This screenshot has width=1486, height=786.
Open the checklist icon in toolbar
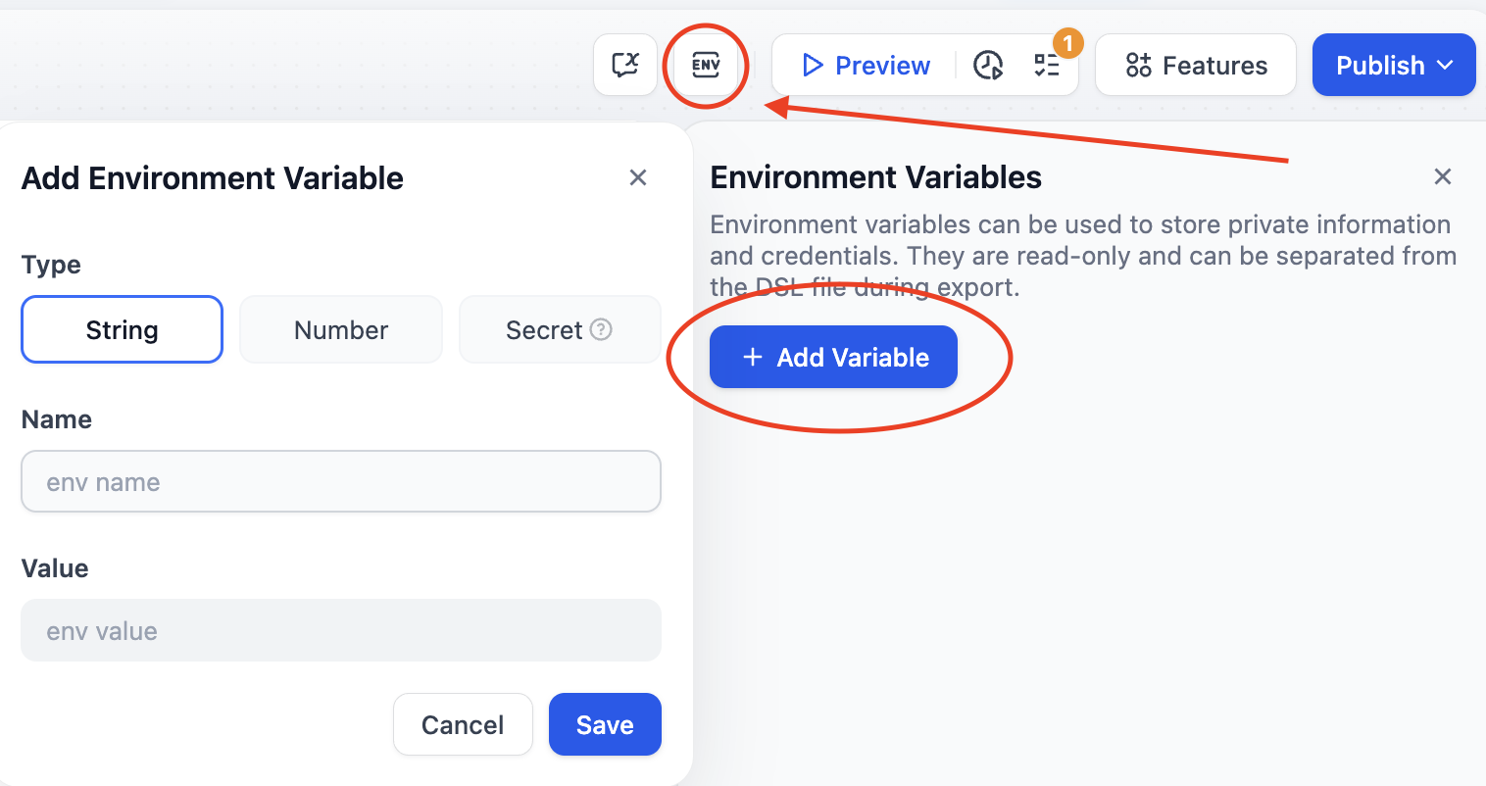click(1046, 66)
